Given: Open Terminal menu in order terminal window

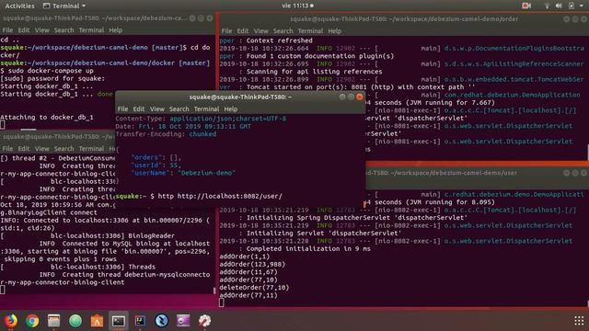Looking at the screenshot, I should point(310,30).
